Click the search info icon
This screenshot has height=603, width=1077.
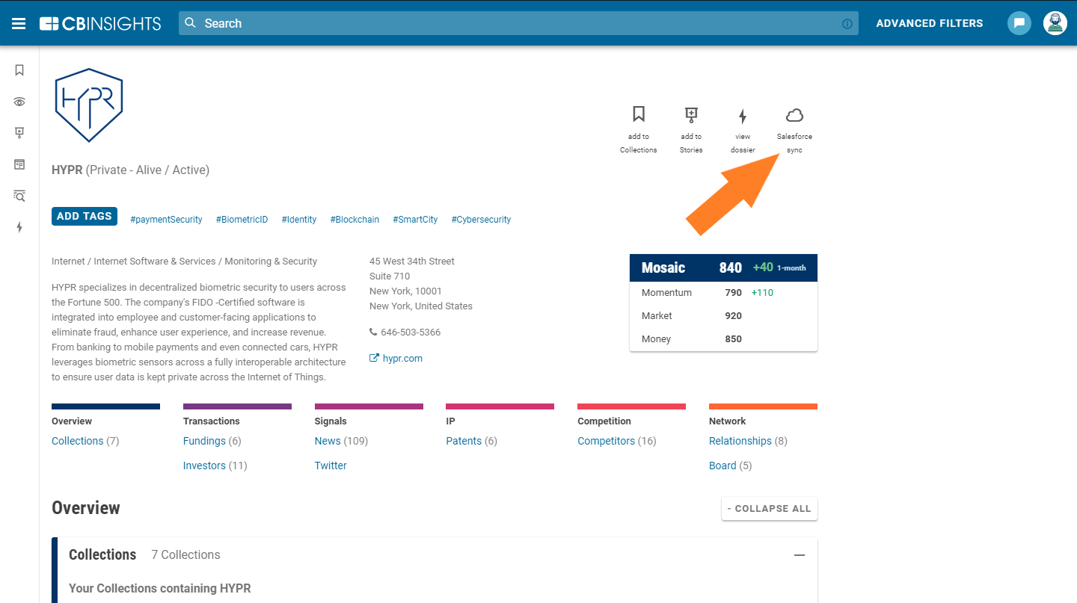coord(847,24)
